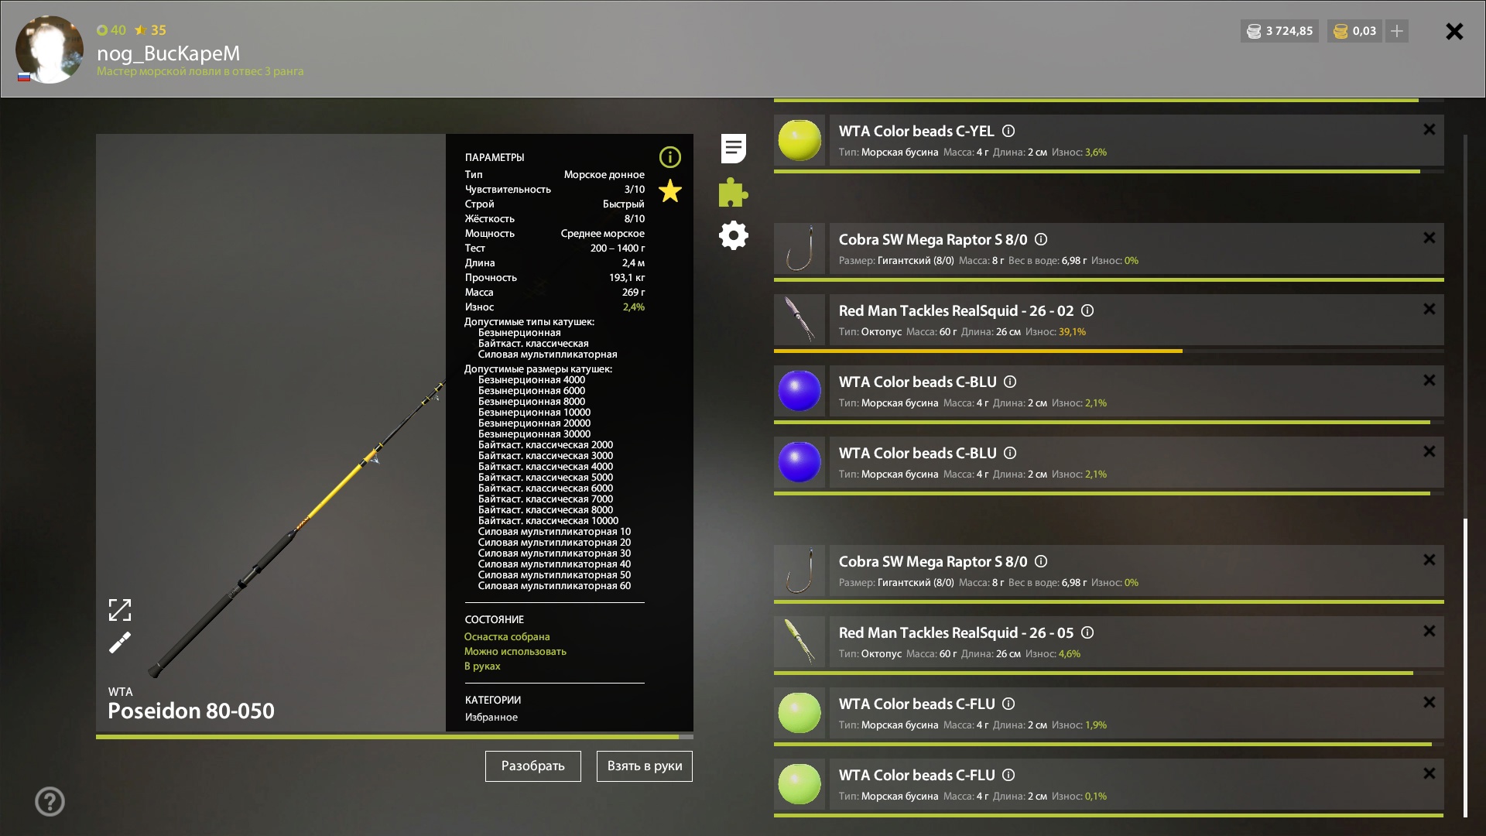1486x836 pixels.
Task: Show info for second WTA Color beads C-BLU
Action: [x=1010, y=454]
